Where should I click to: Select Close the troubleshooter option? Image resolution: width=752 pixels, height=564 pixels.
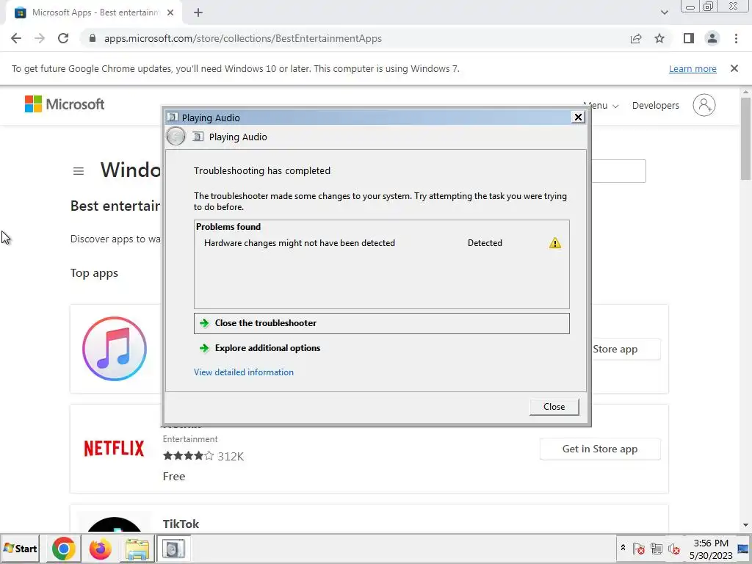(x=382, y=323)
